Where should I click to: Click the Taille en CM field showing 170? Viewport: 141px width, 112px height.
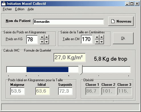click(87, 39)
